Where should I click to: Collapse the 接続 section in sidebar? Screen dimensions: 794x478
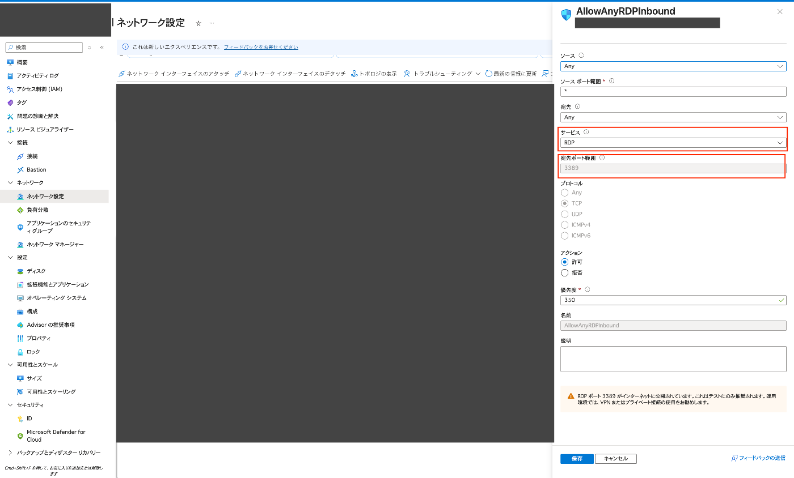[10, 143]
